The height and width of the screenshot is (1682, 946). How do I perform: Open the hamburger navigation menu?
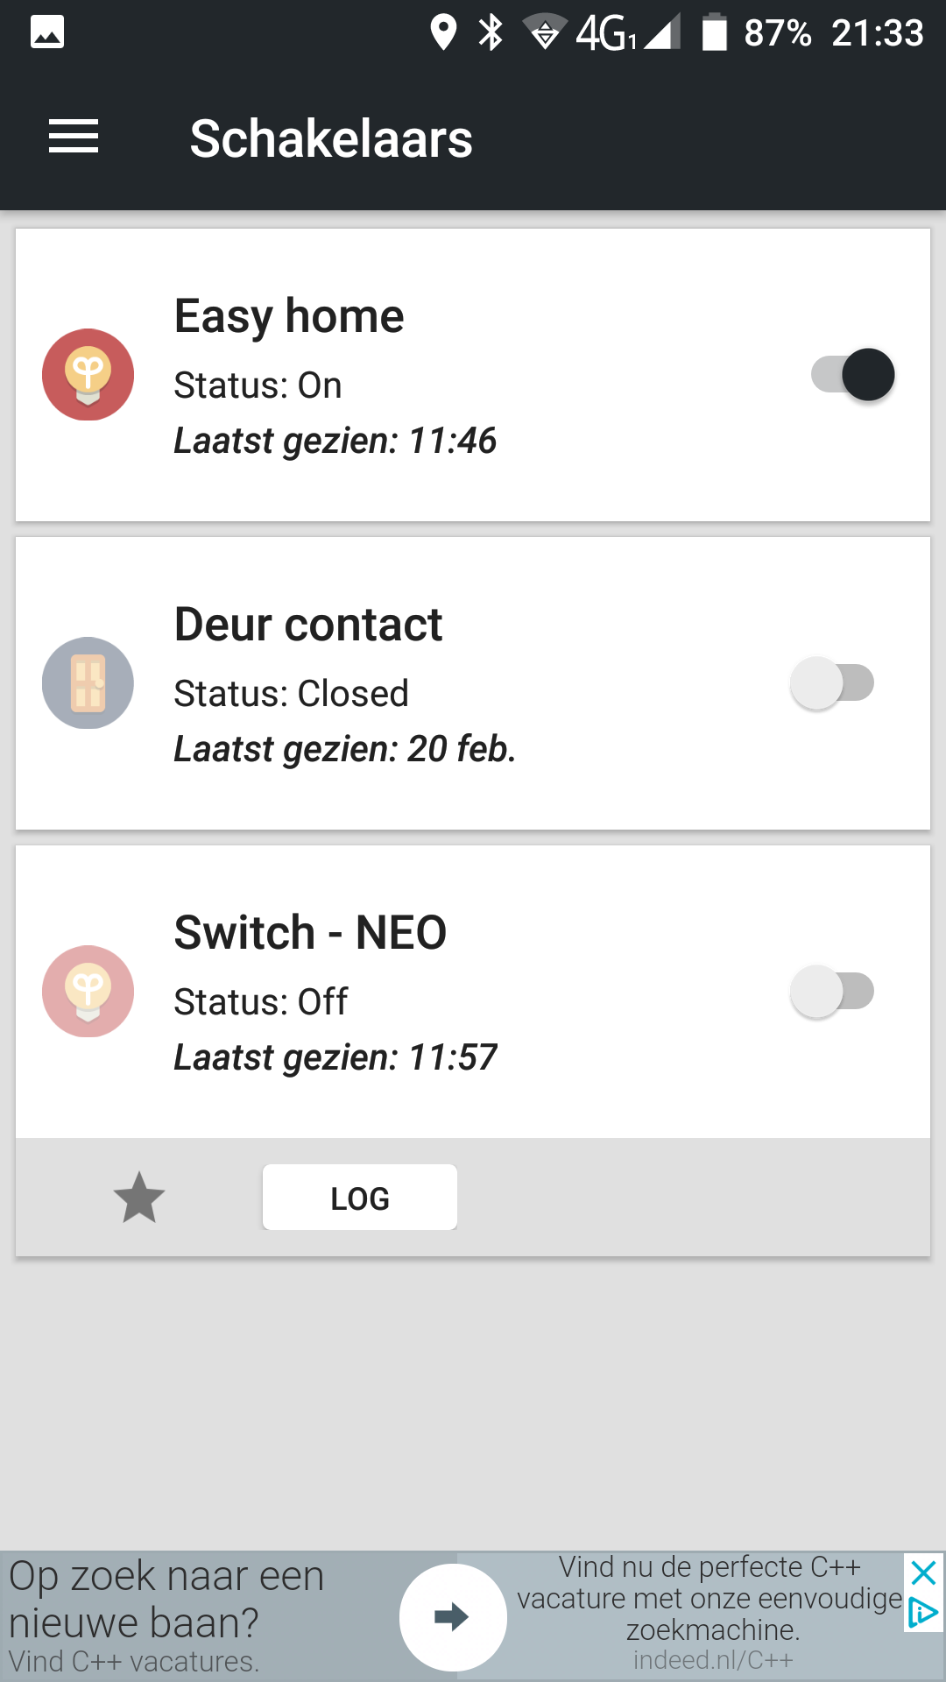point(74,138)
